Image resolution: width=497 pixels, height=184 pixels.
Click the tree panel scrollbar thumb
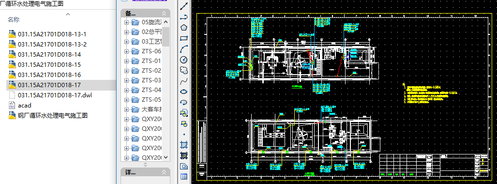tap(166, 36)
